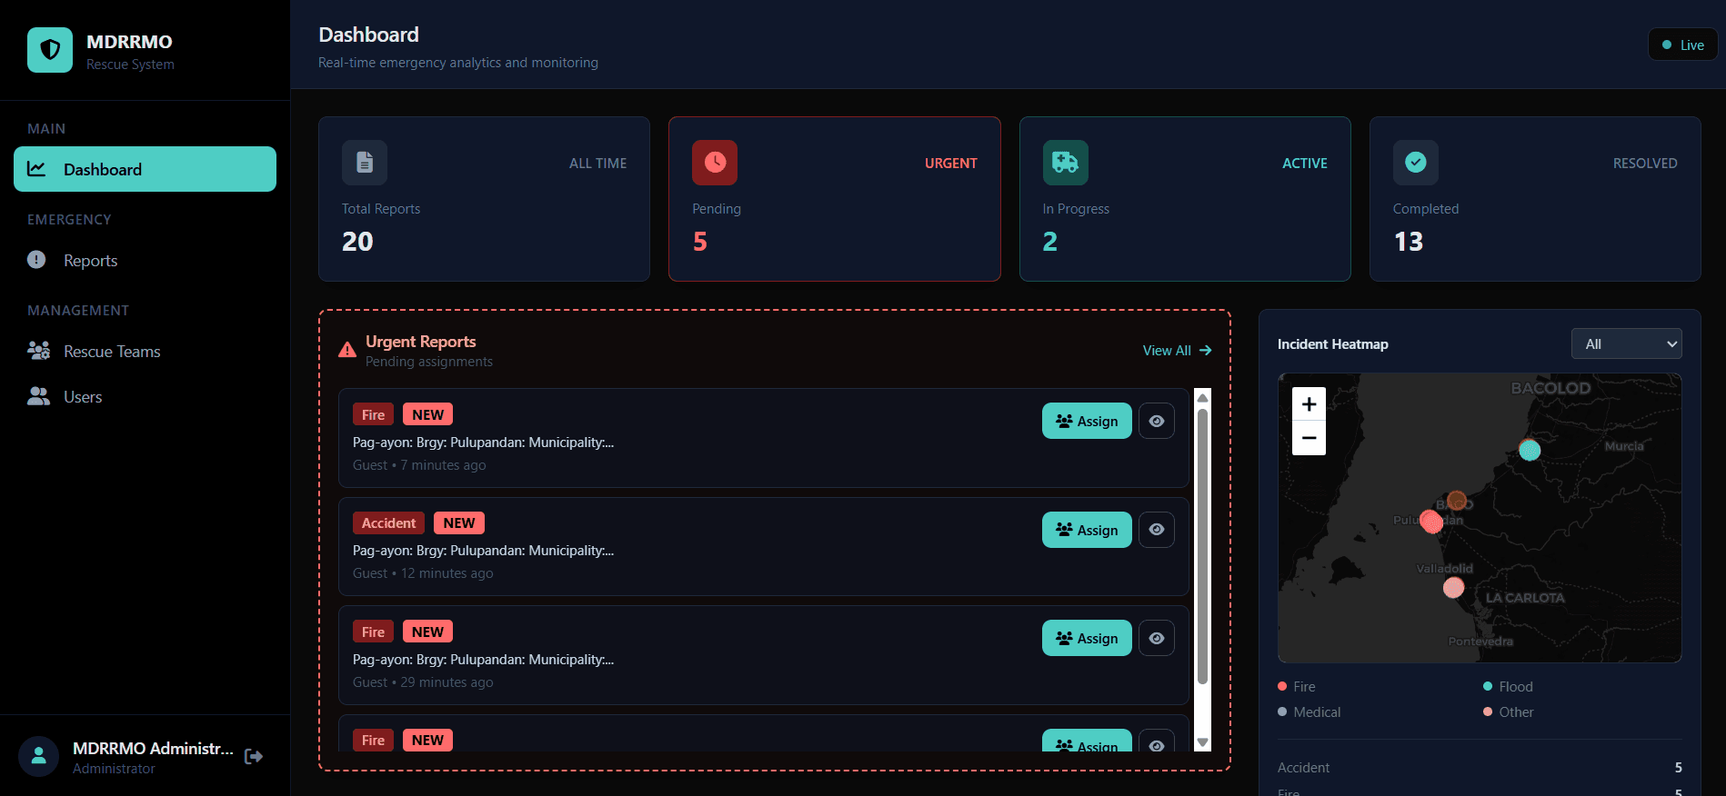Click the urgent list scroll down arrow
The image size is (1726, 796).
coord(1203,742)
